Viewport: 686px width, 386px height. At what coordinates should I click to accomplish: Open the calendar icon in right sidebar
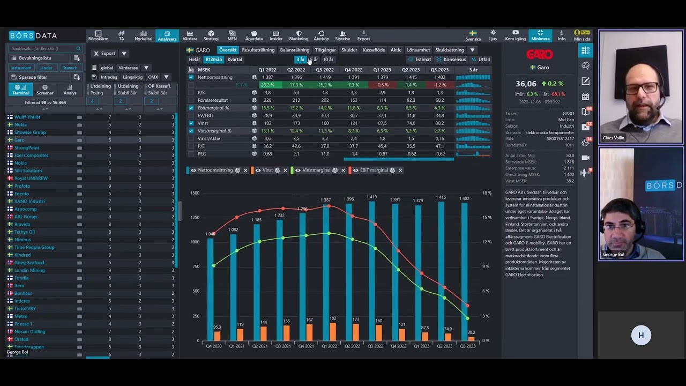585,96
